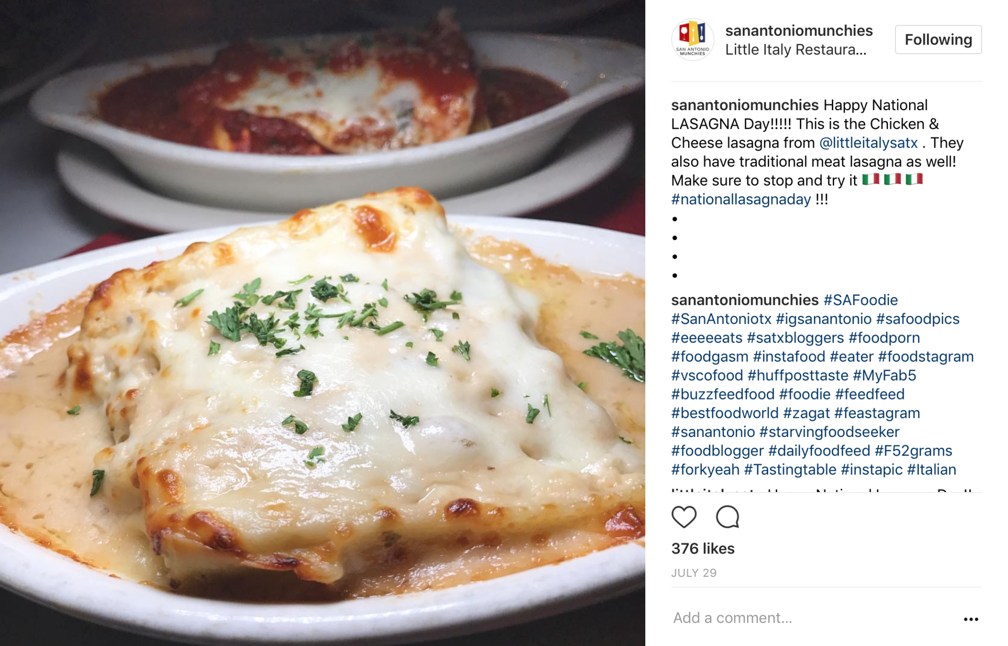Open the #SAFoodie hashtag
1008x646 pixels.
tap(860, 300)
